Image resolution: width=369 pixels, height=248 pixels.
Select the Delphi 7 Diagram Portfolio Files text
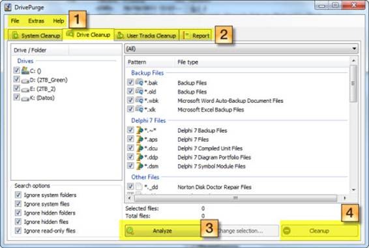[x=214, y=158]
